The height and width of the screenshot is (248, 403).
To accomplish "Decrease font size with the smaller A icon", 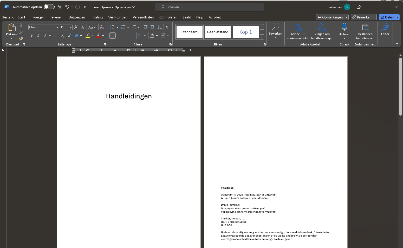I will (83, 27).
